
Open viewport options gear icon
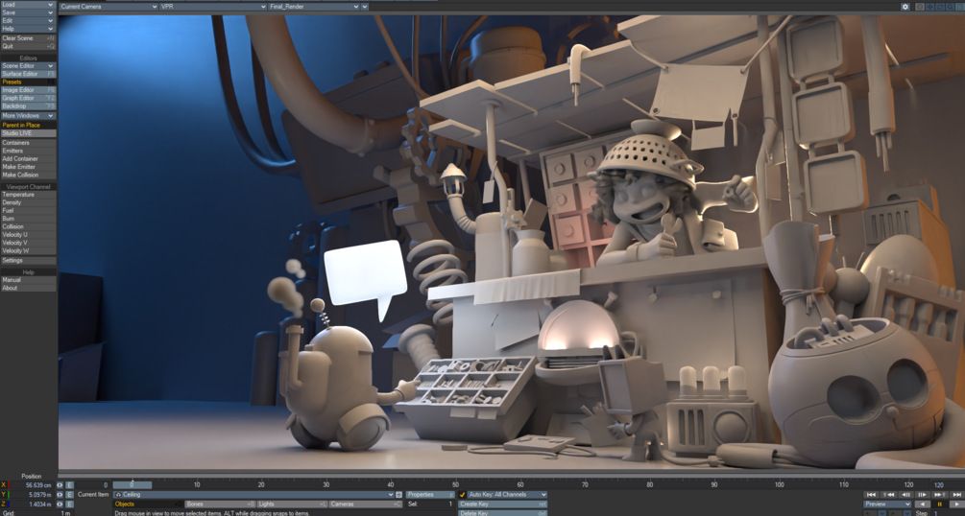tap(905, 7)
